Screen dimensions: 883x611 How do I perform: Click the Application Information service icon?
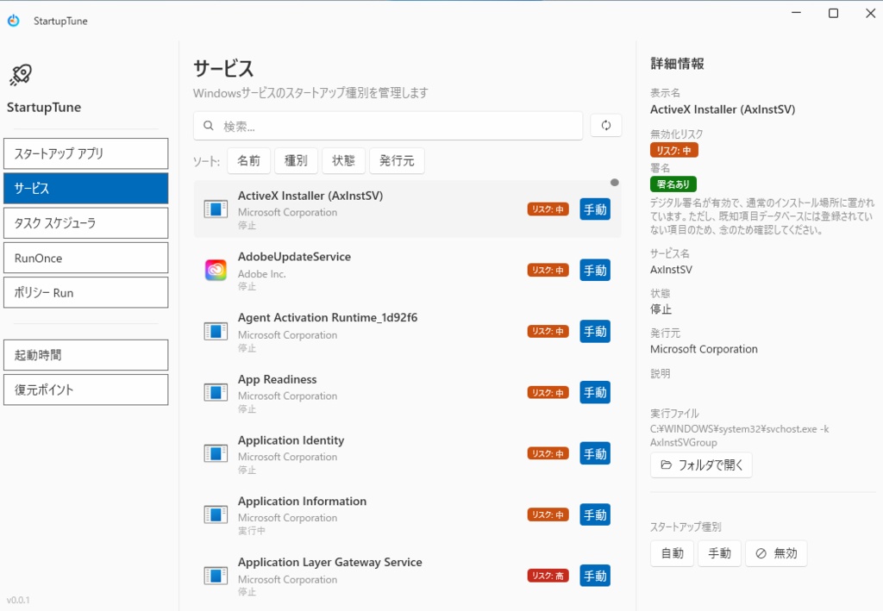216,514
